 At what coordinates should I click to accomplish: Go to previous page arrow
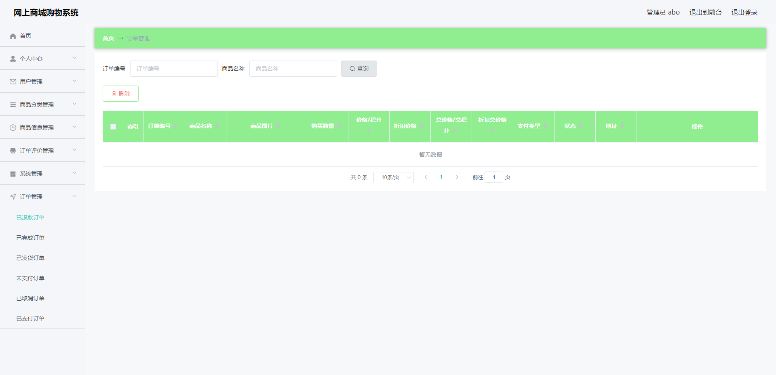426,177
